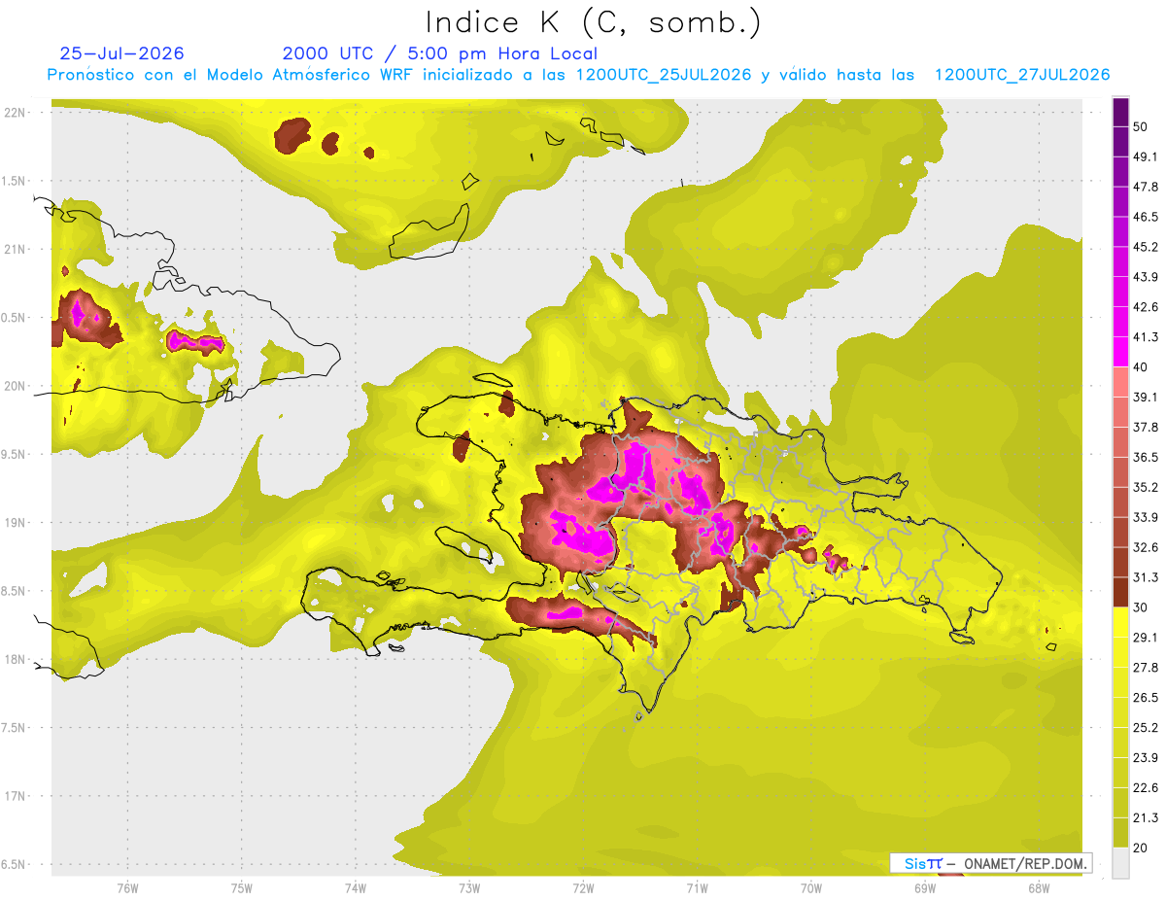
Task: Click the '17N' latitude axis label
Action: [x=16, y=796]
